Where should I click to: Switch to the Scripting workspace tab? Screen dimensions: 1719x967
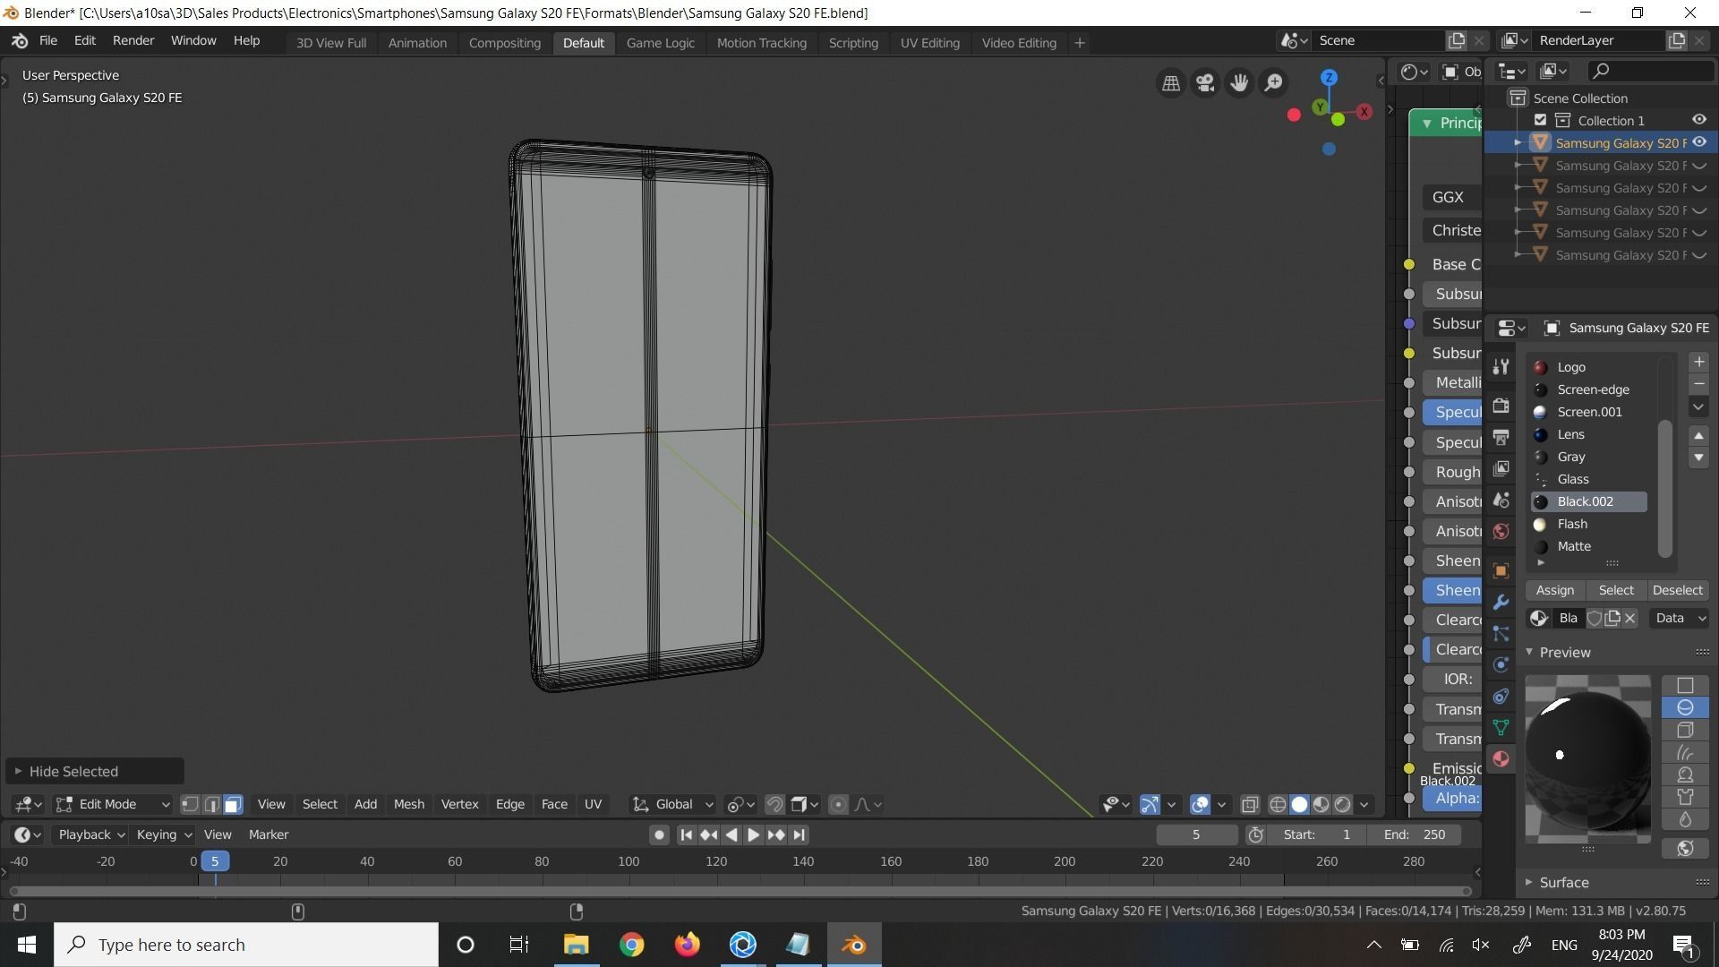pyautogui.click(x=853, y=42)
